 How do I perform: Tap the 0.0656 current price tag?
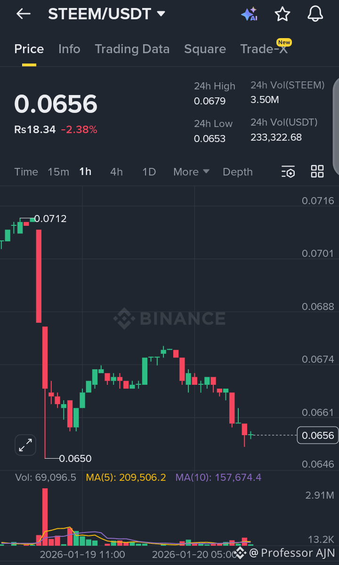(x=318, y=435)
